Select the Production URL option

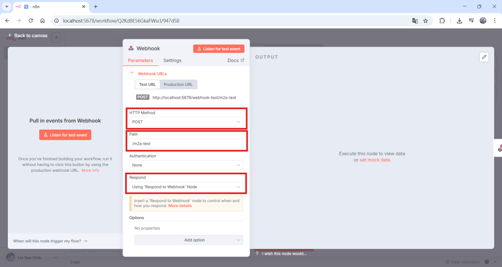178,84
